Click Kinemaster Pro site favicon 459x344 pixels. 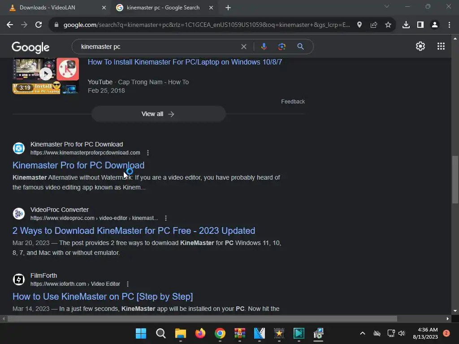click(19, 148)
